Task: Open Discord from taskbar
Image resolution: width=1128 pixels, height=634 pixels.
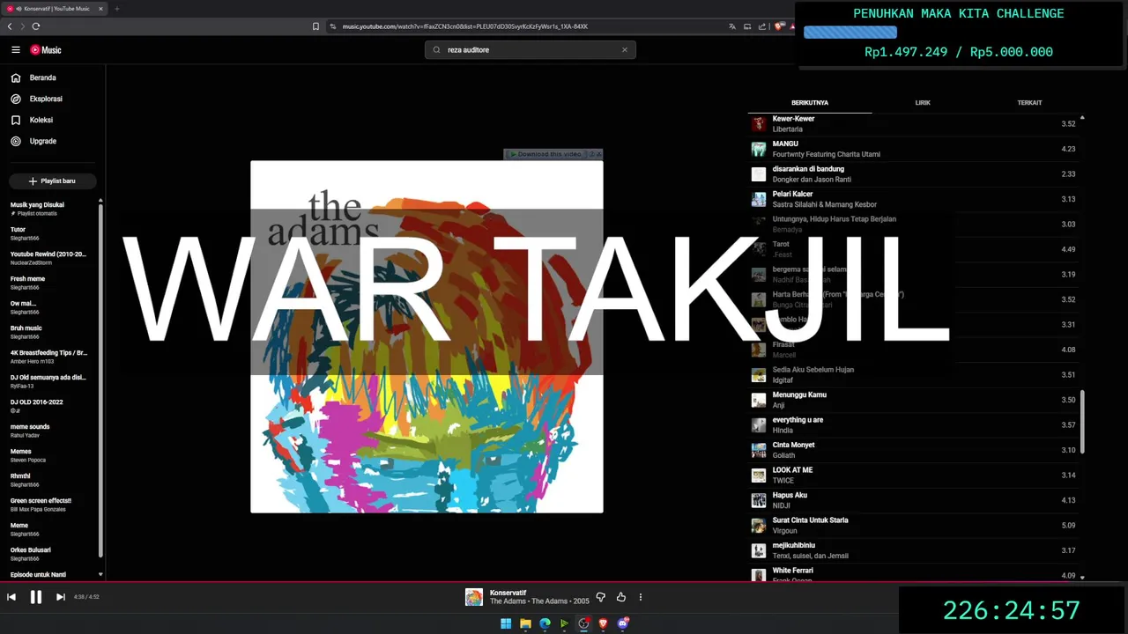Action: pos(623,623)
